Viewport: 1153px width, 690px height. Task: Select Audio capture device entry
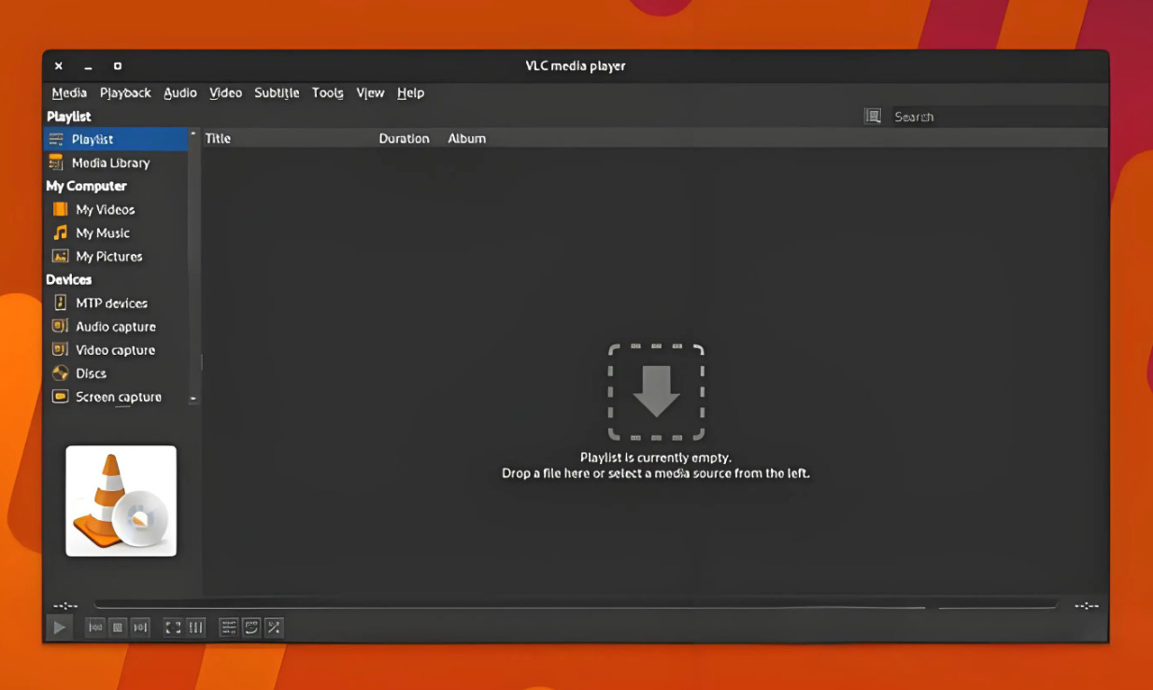coord(116,326)
